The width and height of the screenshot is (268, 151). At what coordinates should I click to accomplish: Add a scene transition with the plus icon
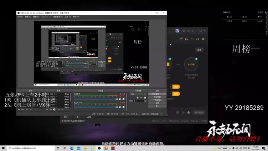click(138, 98)
